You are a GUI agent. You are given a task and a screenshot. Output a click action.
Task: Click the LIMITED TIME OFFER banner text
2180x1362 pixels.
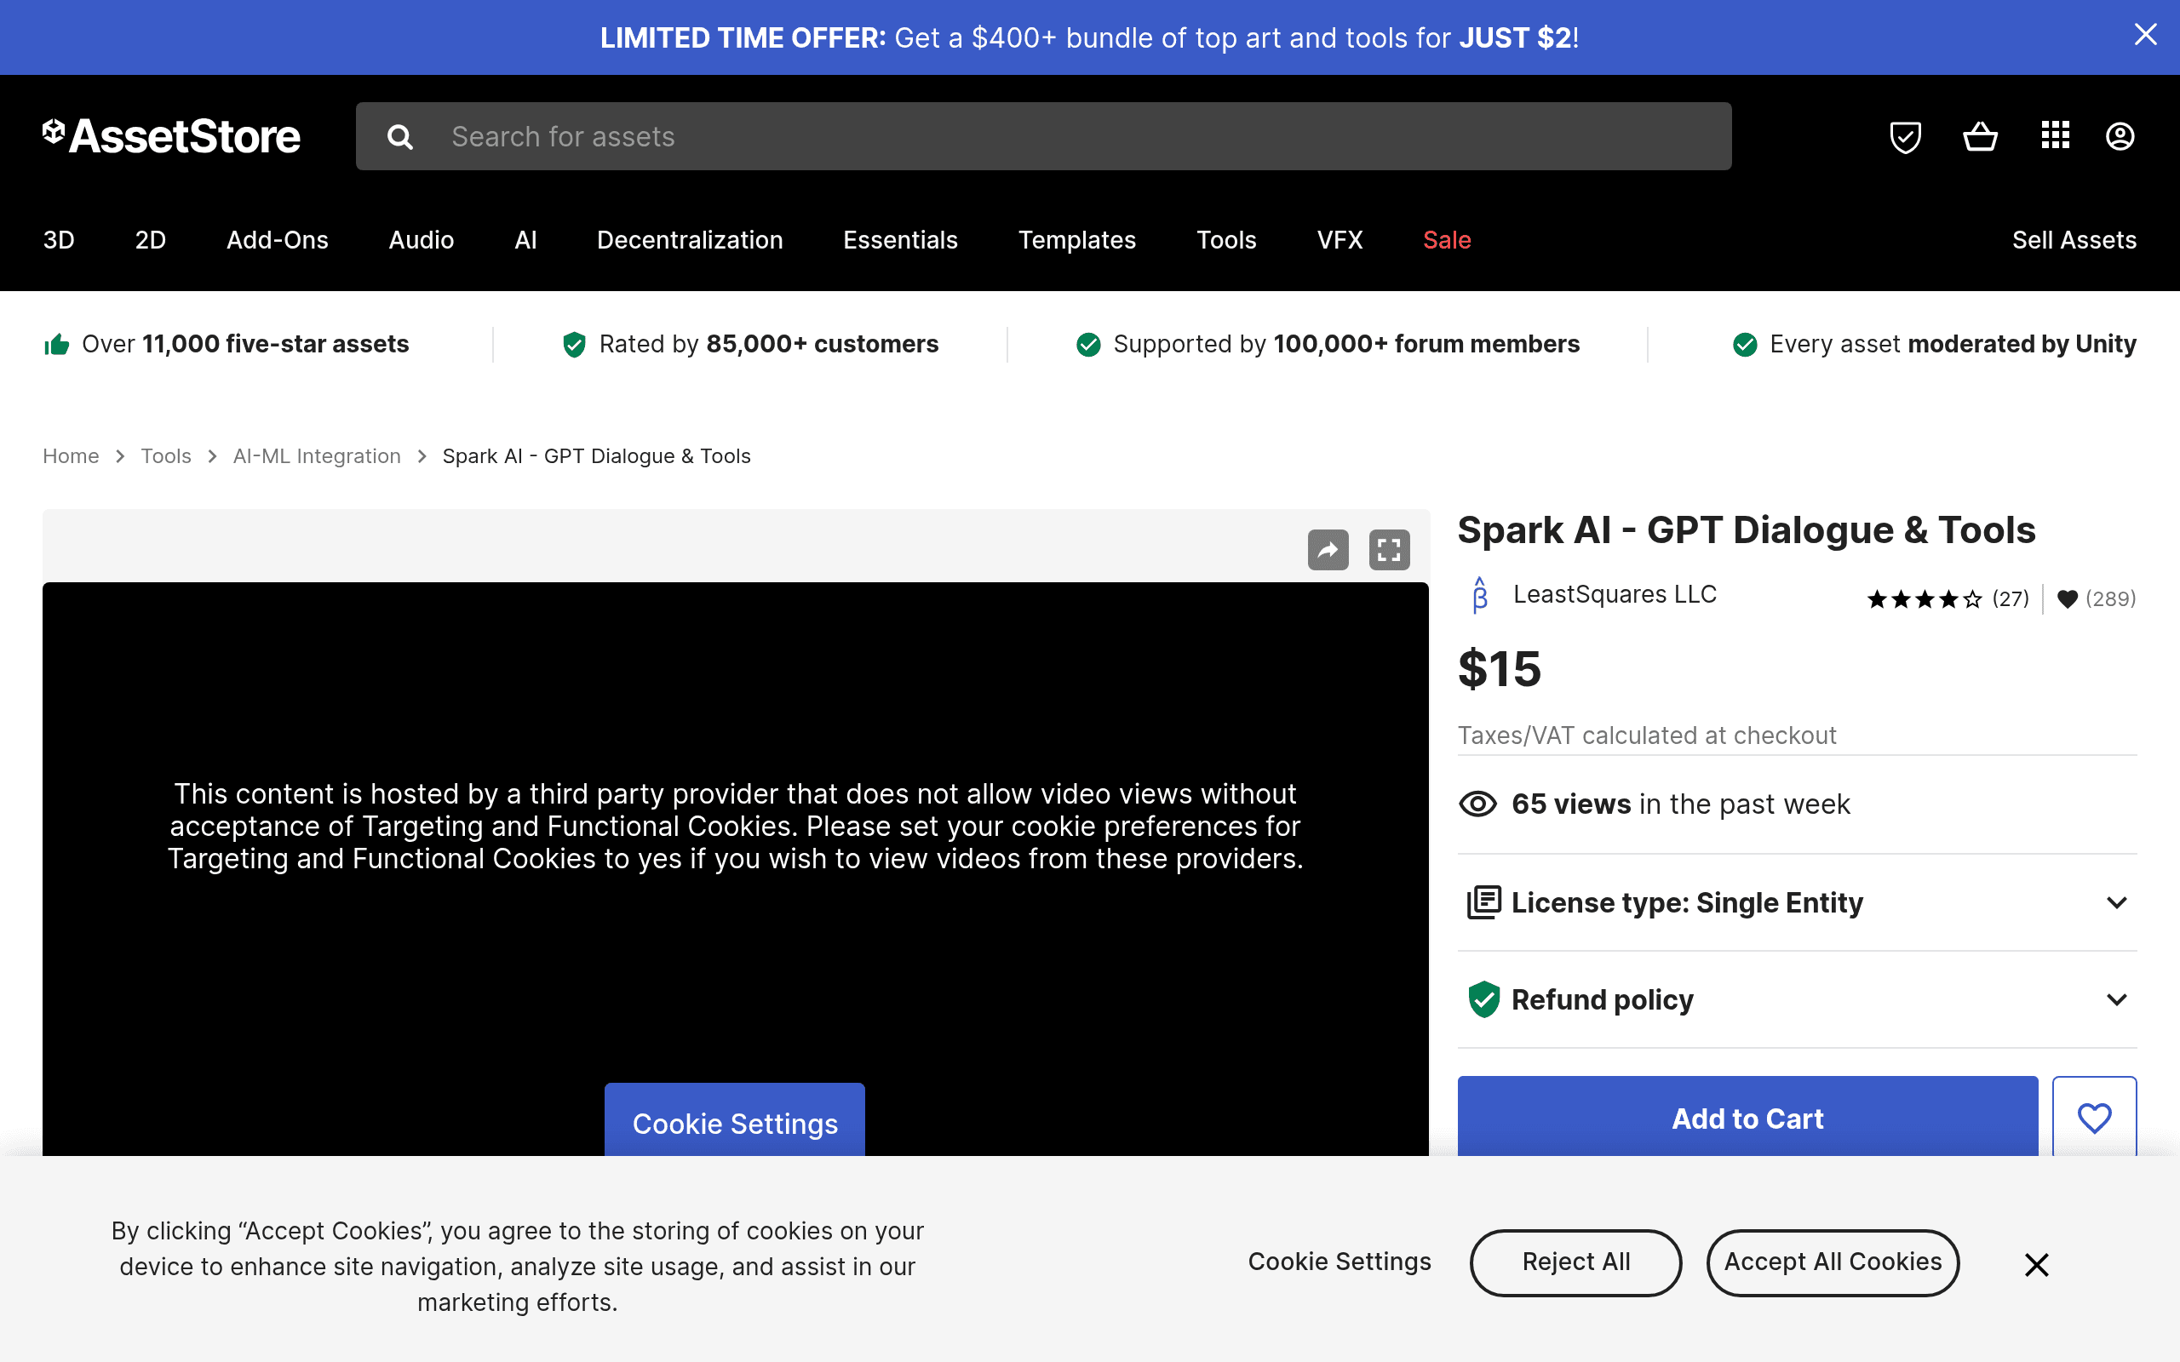(x=1089, y=37)
